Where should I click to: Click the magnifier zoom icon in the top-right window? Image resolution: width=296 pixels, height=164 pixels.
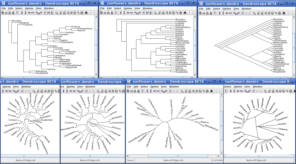tap(254, 13)
